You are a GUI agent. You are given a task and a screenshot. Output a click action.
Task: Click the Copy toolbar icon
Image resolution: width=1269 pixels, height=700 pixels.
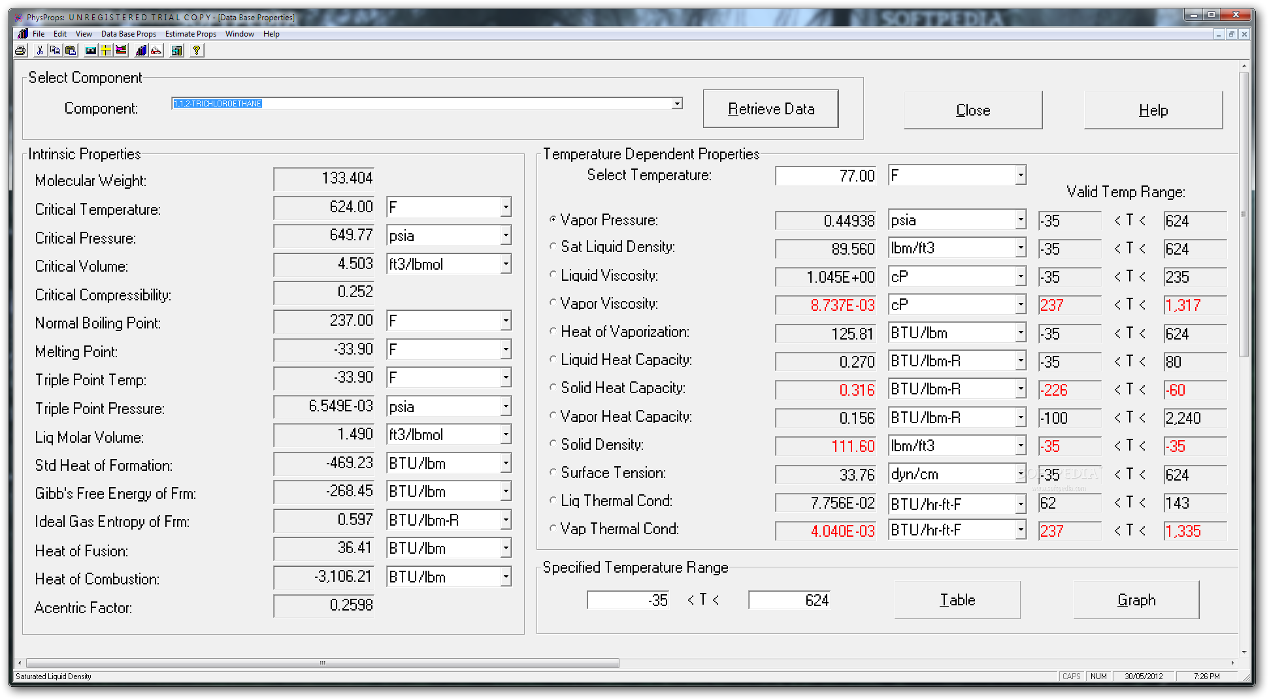55,50
